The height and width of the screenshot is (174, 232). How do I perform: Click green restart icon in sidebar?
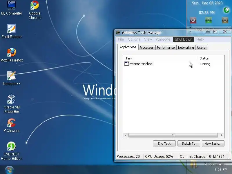209,20
